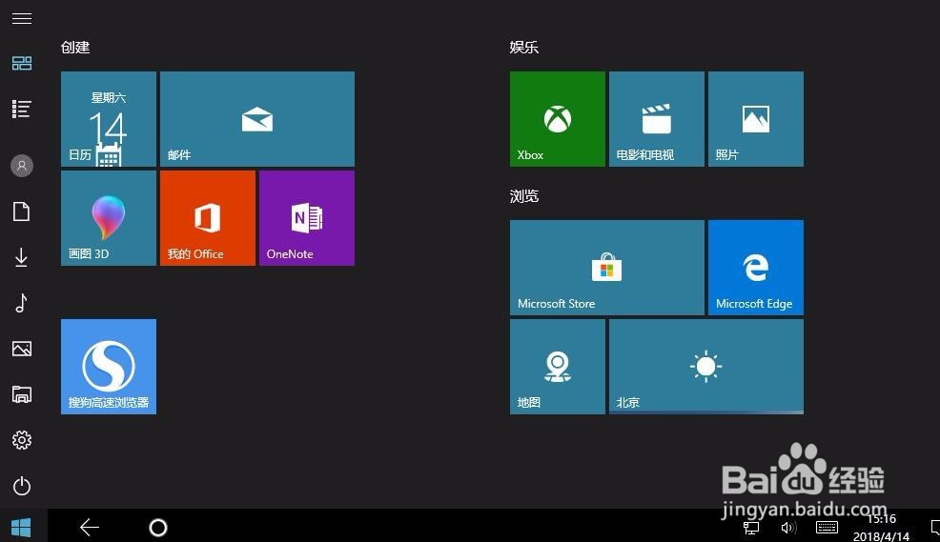Click the 娱乐 group heading
The image size is (940, 542).
[x=524, y=48]
